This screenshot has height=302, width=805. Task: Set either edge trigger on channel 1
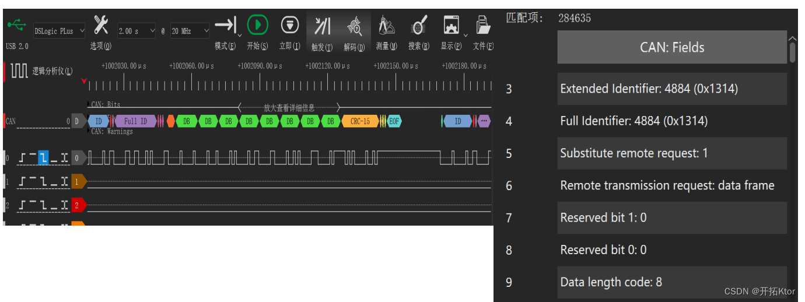(64, 182)
